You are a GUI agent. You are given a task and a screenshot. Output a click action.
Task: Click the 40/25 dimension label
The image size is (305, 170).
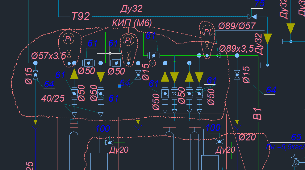[53, 99]
